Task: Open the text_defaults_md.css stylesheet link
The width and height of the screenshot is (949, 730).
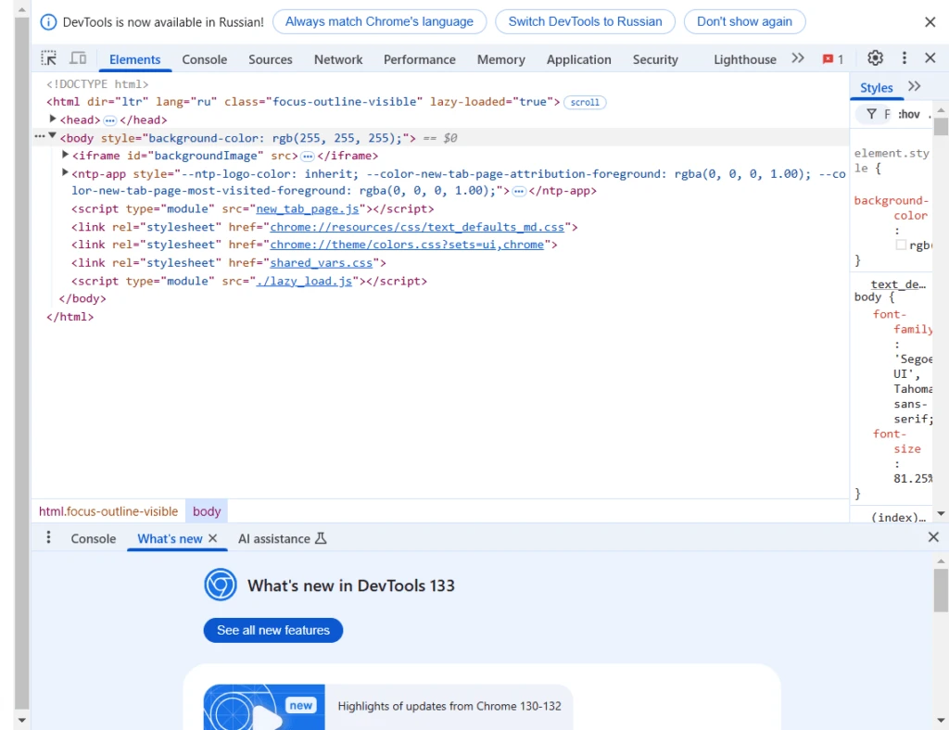Action: pyautogui.click(x=417, y=227)
